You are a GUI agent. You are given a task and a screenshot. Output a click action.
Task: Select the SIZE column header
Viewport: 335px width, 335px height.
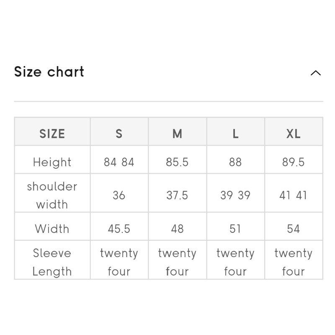(x=52, y=134)
